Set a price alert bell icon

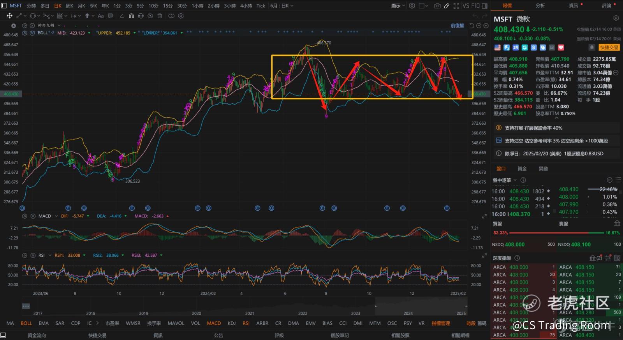tap(592, 48)
